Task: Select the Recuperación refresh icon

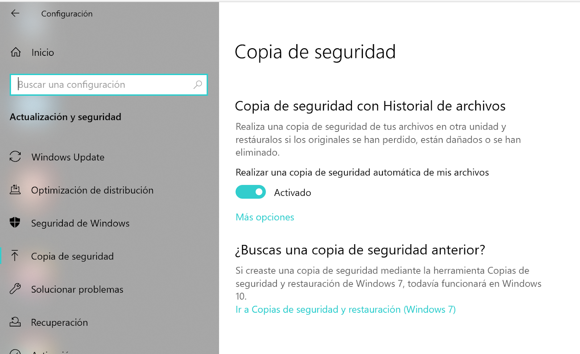Action: click(x=15, y=322)
